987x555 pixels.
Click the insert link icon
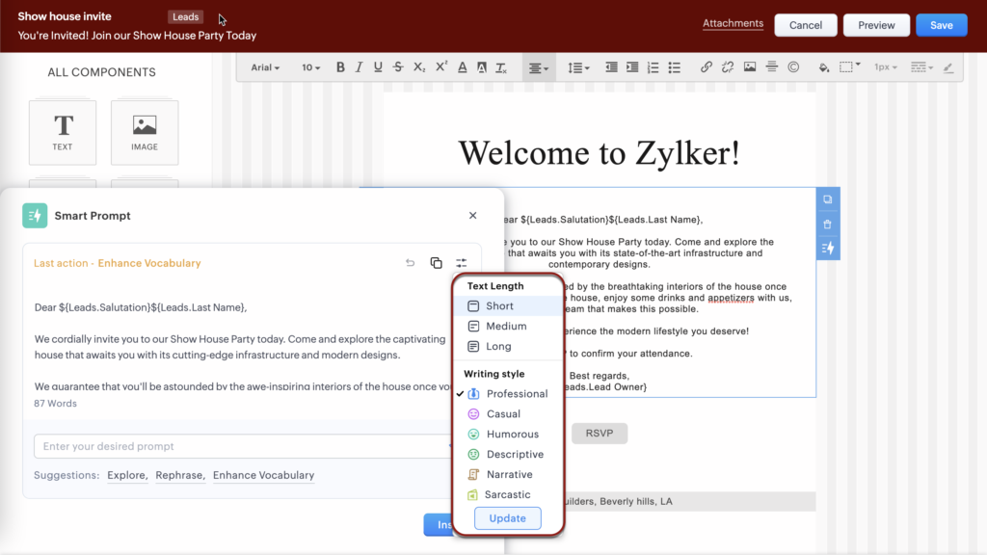coord(706,67)
